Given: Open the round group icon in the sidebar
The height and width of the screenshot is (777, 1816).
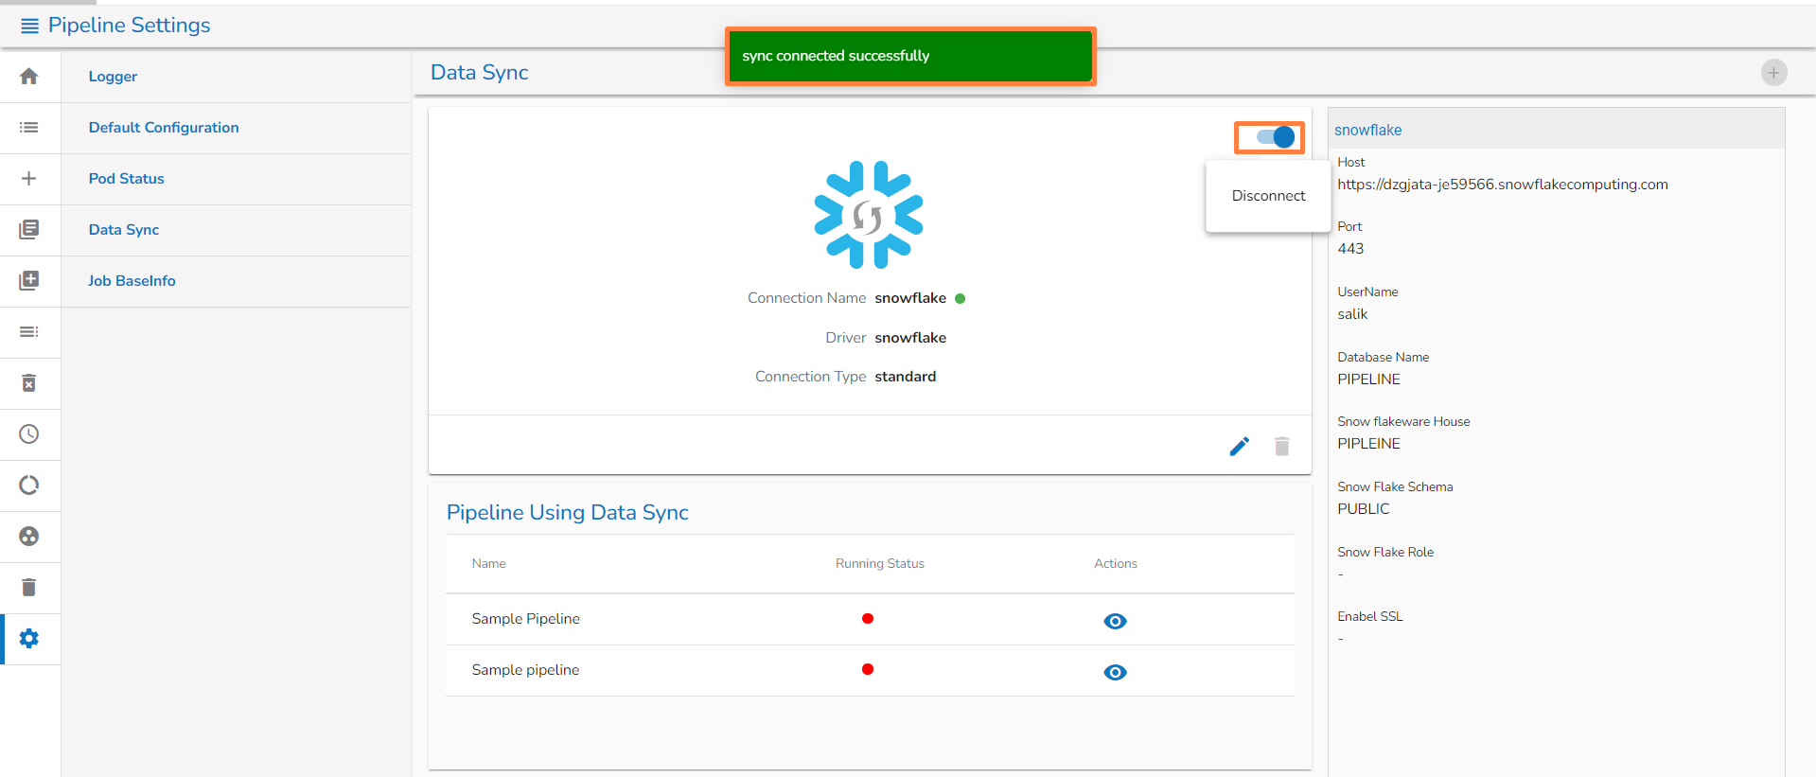Looking at the screenshot, I should [29, 536].
